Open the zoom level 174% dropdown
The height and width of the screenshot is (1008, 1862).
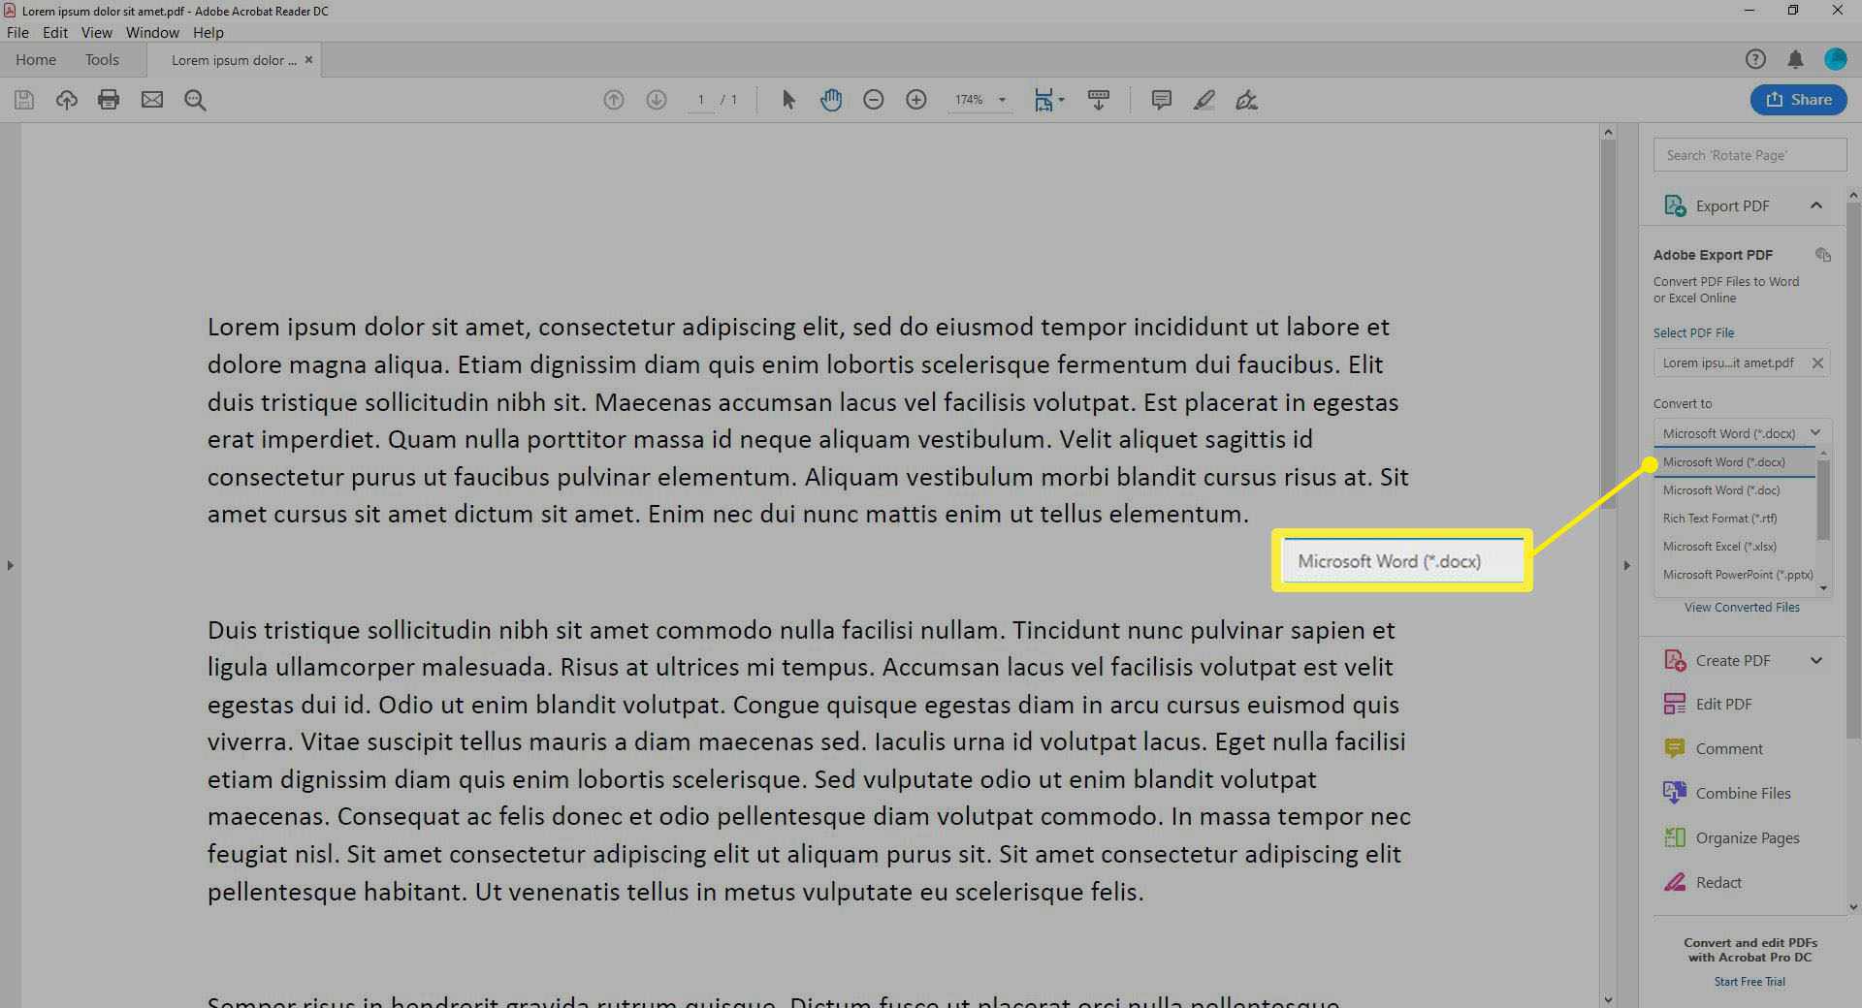pyautogui.click(x=1002, y=100)
